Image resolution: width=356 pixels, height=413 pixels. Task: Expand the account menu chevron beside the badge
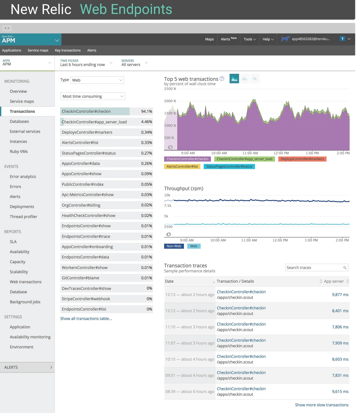(349, 39)
